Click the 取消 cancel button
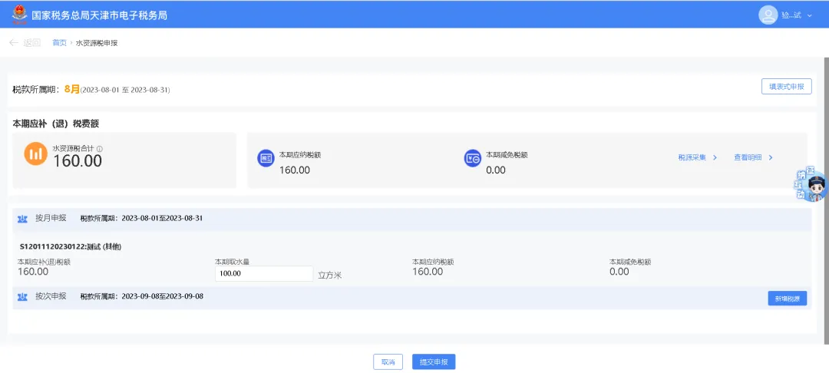This screenshot has width=829, height=373. 388,362
